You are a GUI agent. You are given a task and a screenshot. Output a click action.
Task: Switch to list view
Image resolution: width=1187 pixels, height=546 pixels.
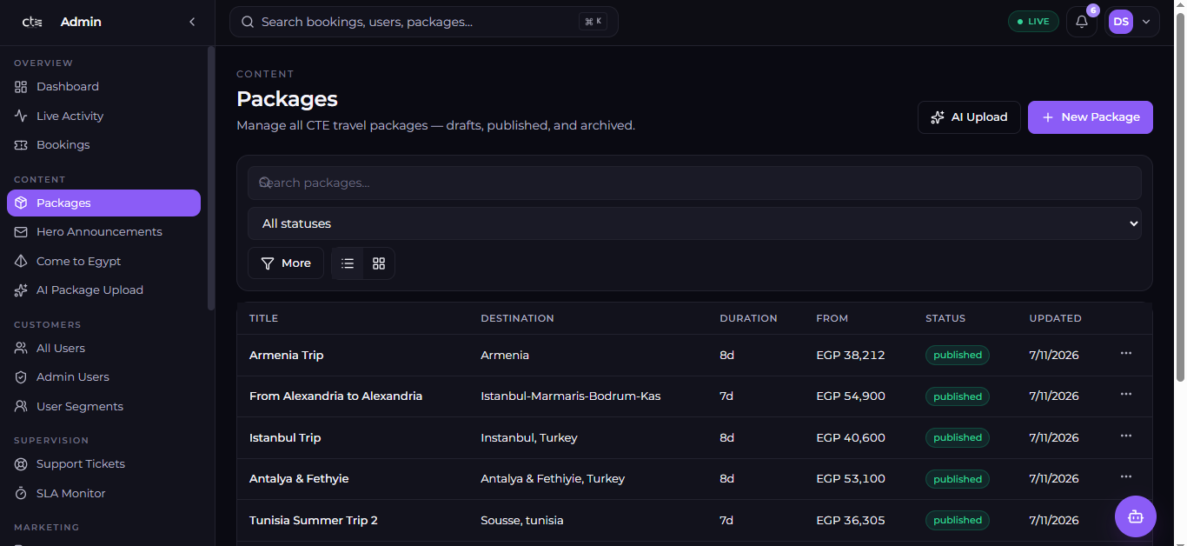348,263
